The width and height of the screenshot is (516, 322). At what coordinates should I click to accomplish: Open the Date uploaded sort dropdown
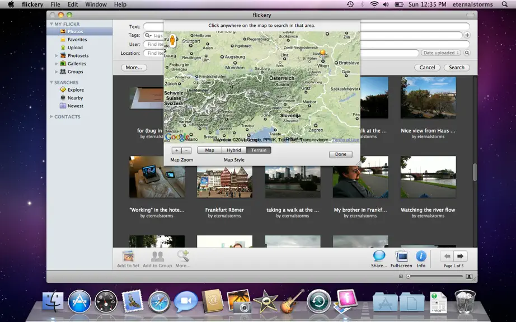click(x=441, y=53)
